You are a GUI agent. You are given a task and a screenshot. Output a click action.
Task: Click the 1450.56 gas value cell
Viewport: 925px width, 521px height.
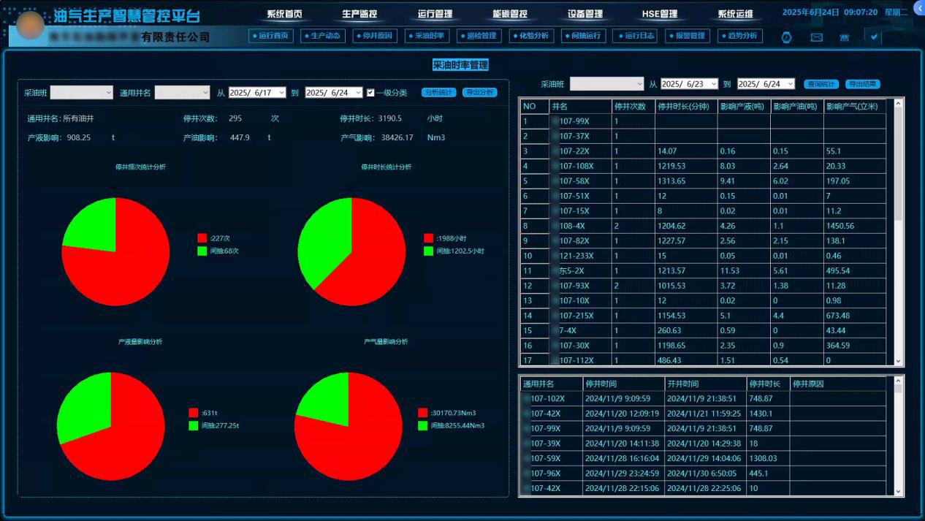[855, 226]
